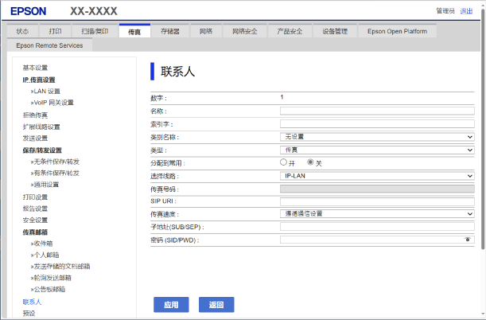The image size is (486, 320).
Task: Open the 传真速度 dropdown
Action: (377, 213)
